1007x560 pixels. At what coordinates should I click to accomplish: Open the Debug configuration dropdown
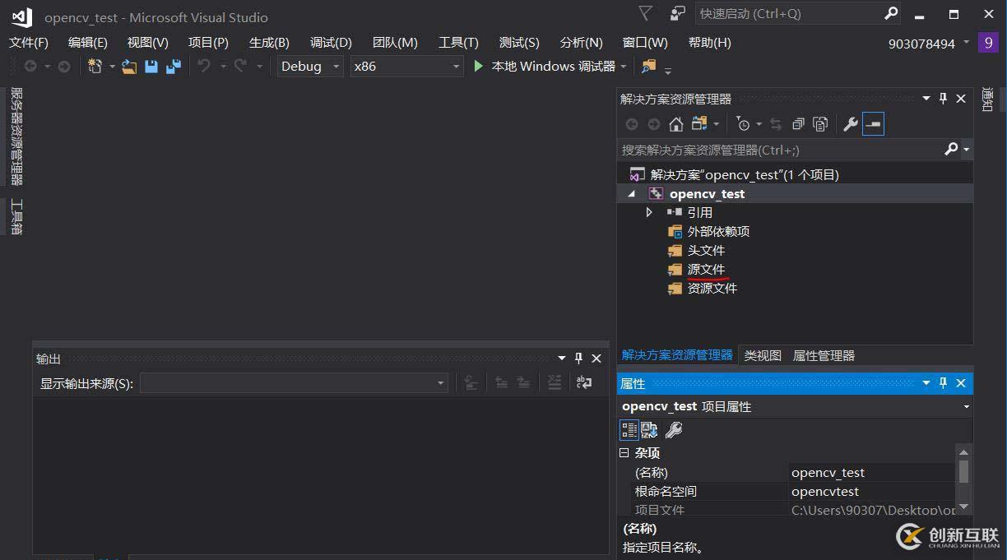tap(310, 67)
